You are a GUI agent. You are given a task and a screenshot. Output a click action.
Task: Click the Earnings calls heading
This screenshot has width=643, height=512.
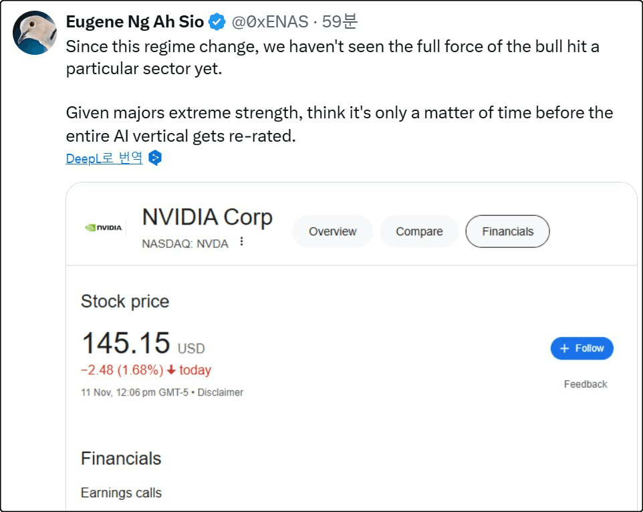pos(122,493)
